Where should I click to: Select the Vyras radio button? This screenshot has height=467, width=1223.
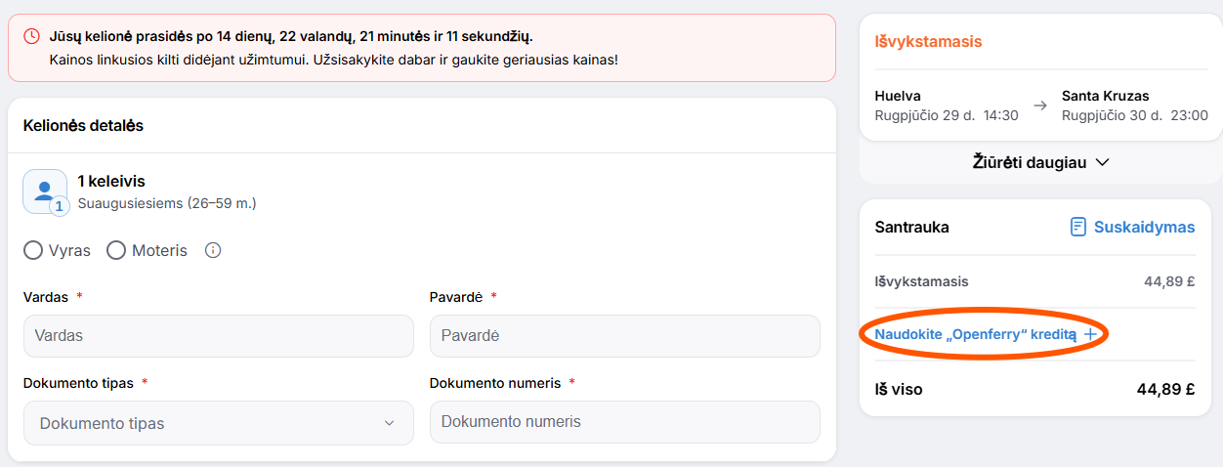pos(33,250)
